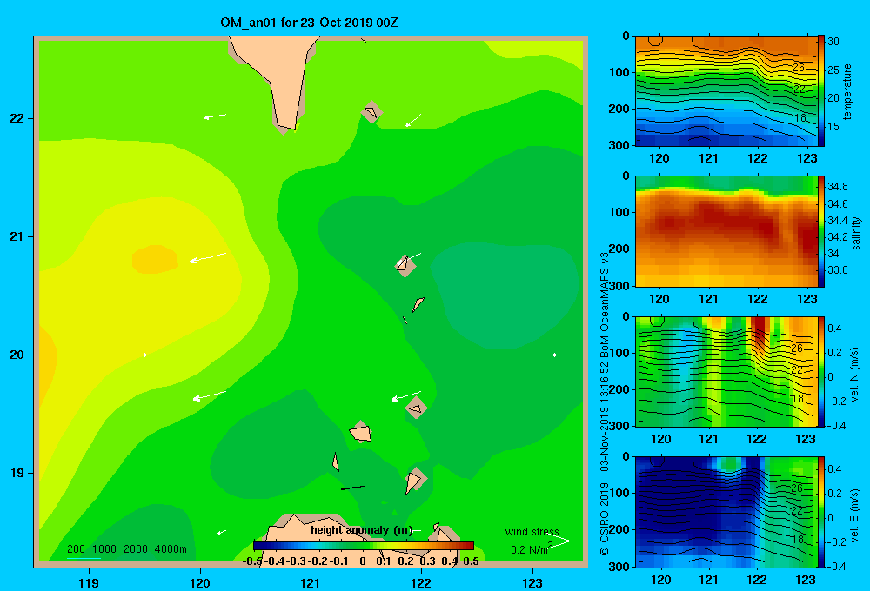Click the wind arrow near 21N 120E
870x591 pixels.
tap(208, 258)
